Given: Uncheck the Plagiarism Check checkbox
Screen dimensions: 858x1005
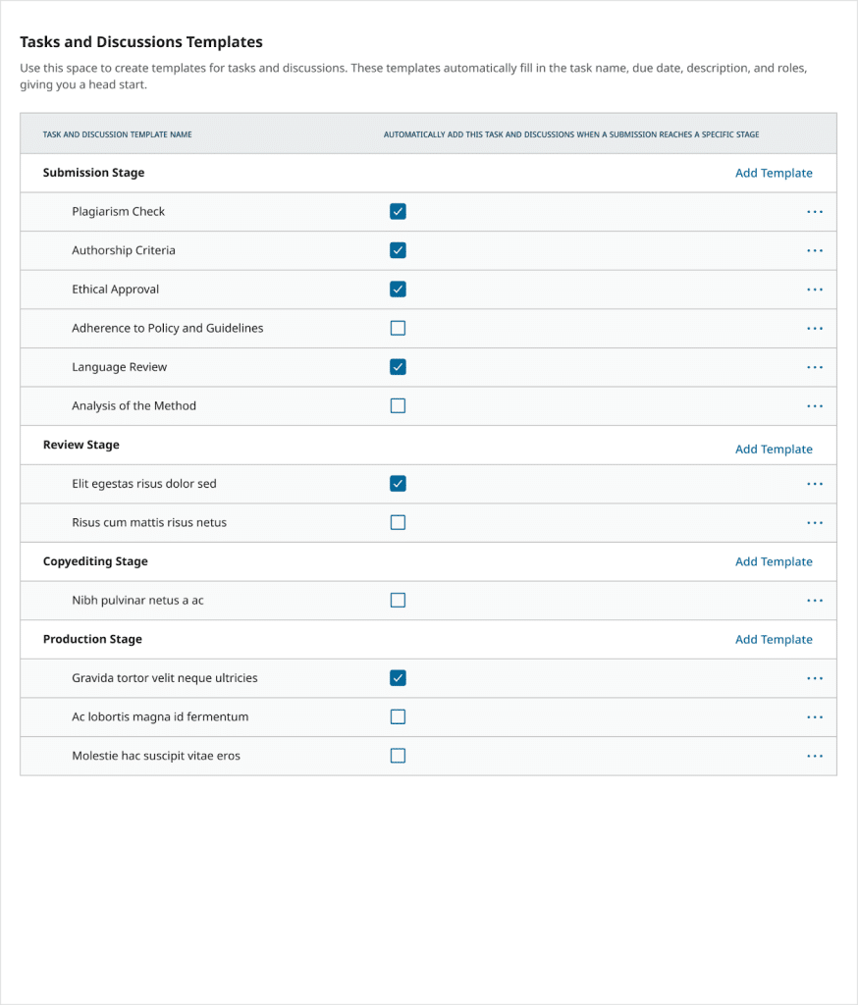Looking at the screenshot, I should point(398,212).
